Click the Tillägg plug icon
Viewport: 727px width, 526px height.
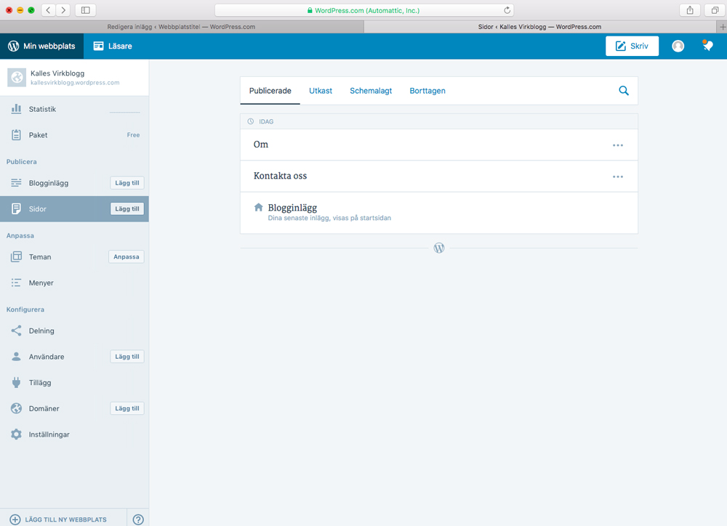(16, 382)
